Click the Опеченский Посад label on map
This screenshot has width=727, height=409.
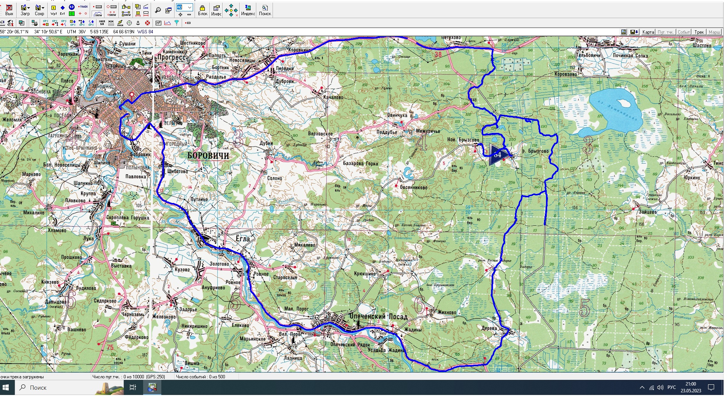379,316
